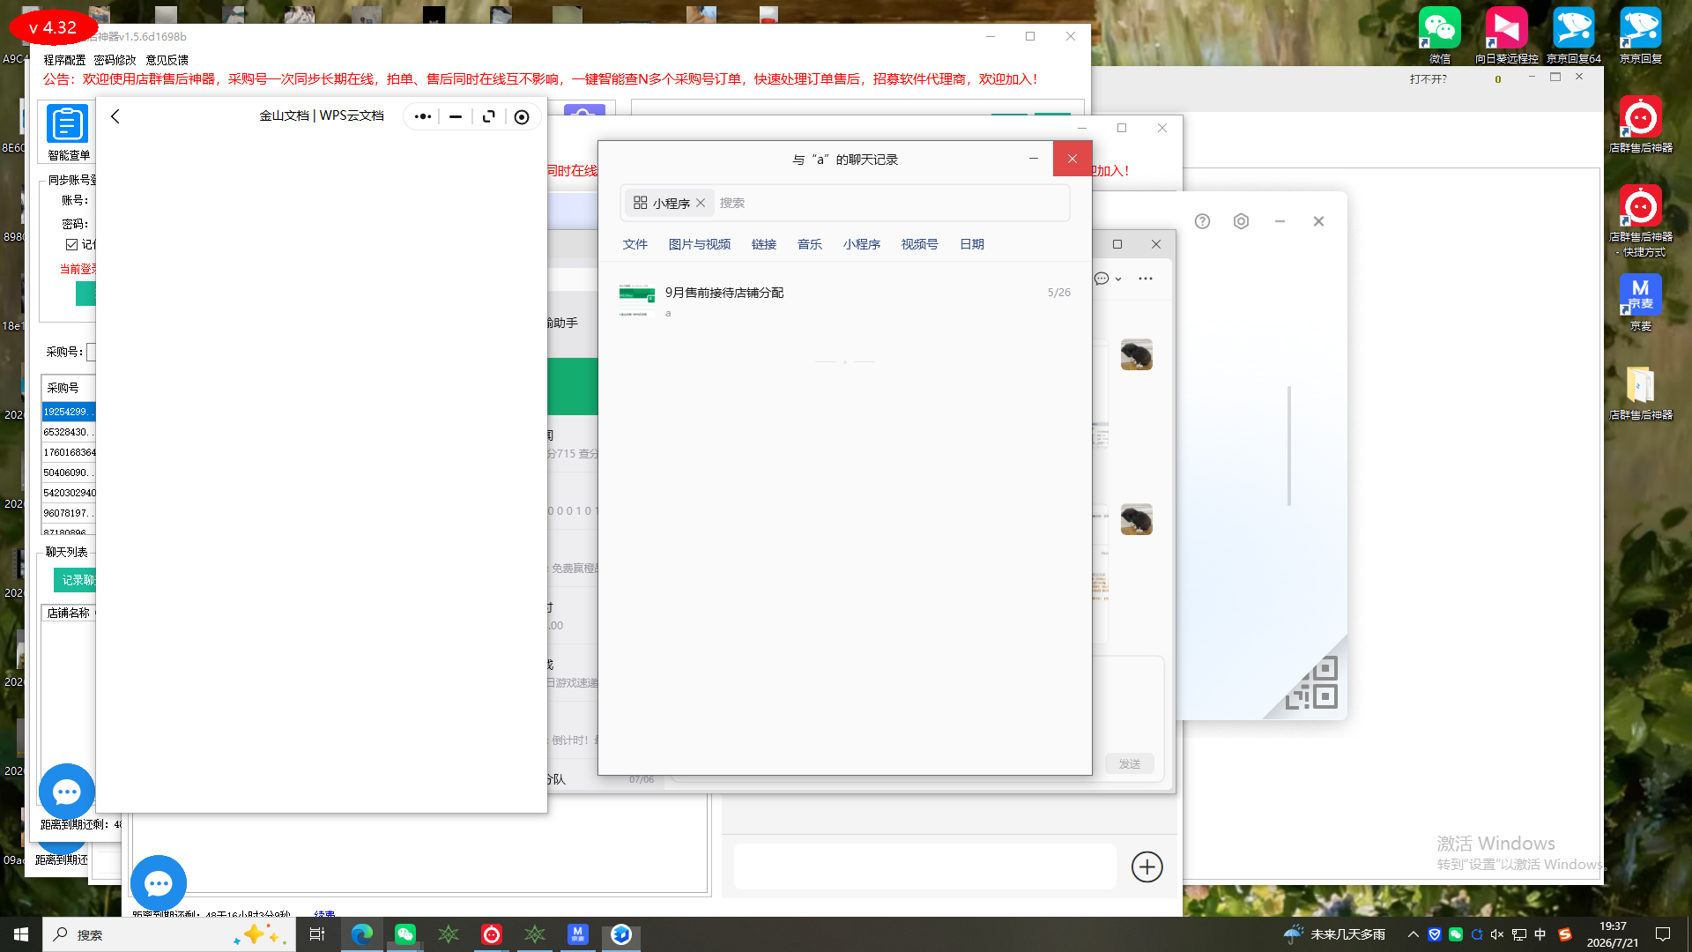Viewport: 1692px width, 952px height.
Task: Click the 采购号 column header
Action: pyautogui.click(x=69, y=388)
